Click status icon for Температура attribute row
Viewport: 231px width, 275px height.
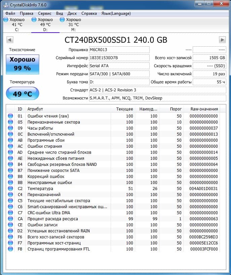tap(10, 188)
